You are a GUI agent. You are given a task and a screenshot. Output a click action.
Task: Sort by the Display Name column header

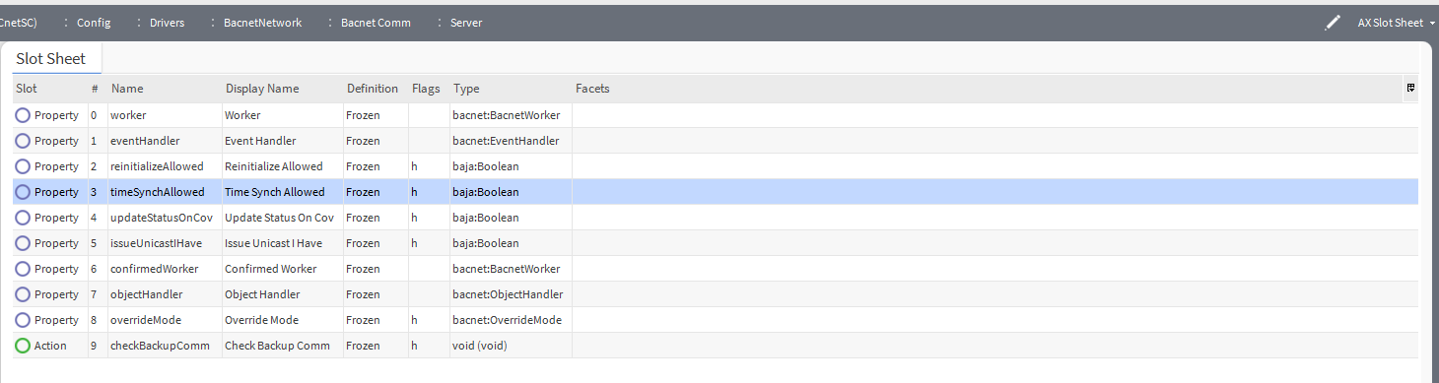[x=262, y=89]
